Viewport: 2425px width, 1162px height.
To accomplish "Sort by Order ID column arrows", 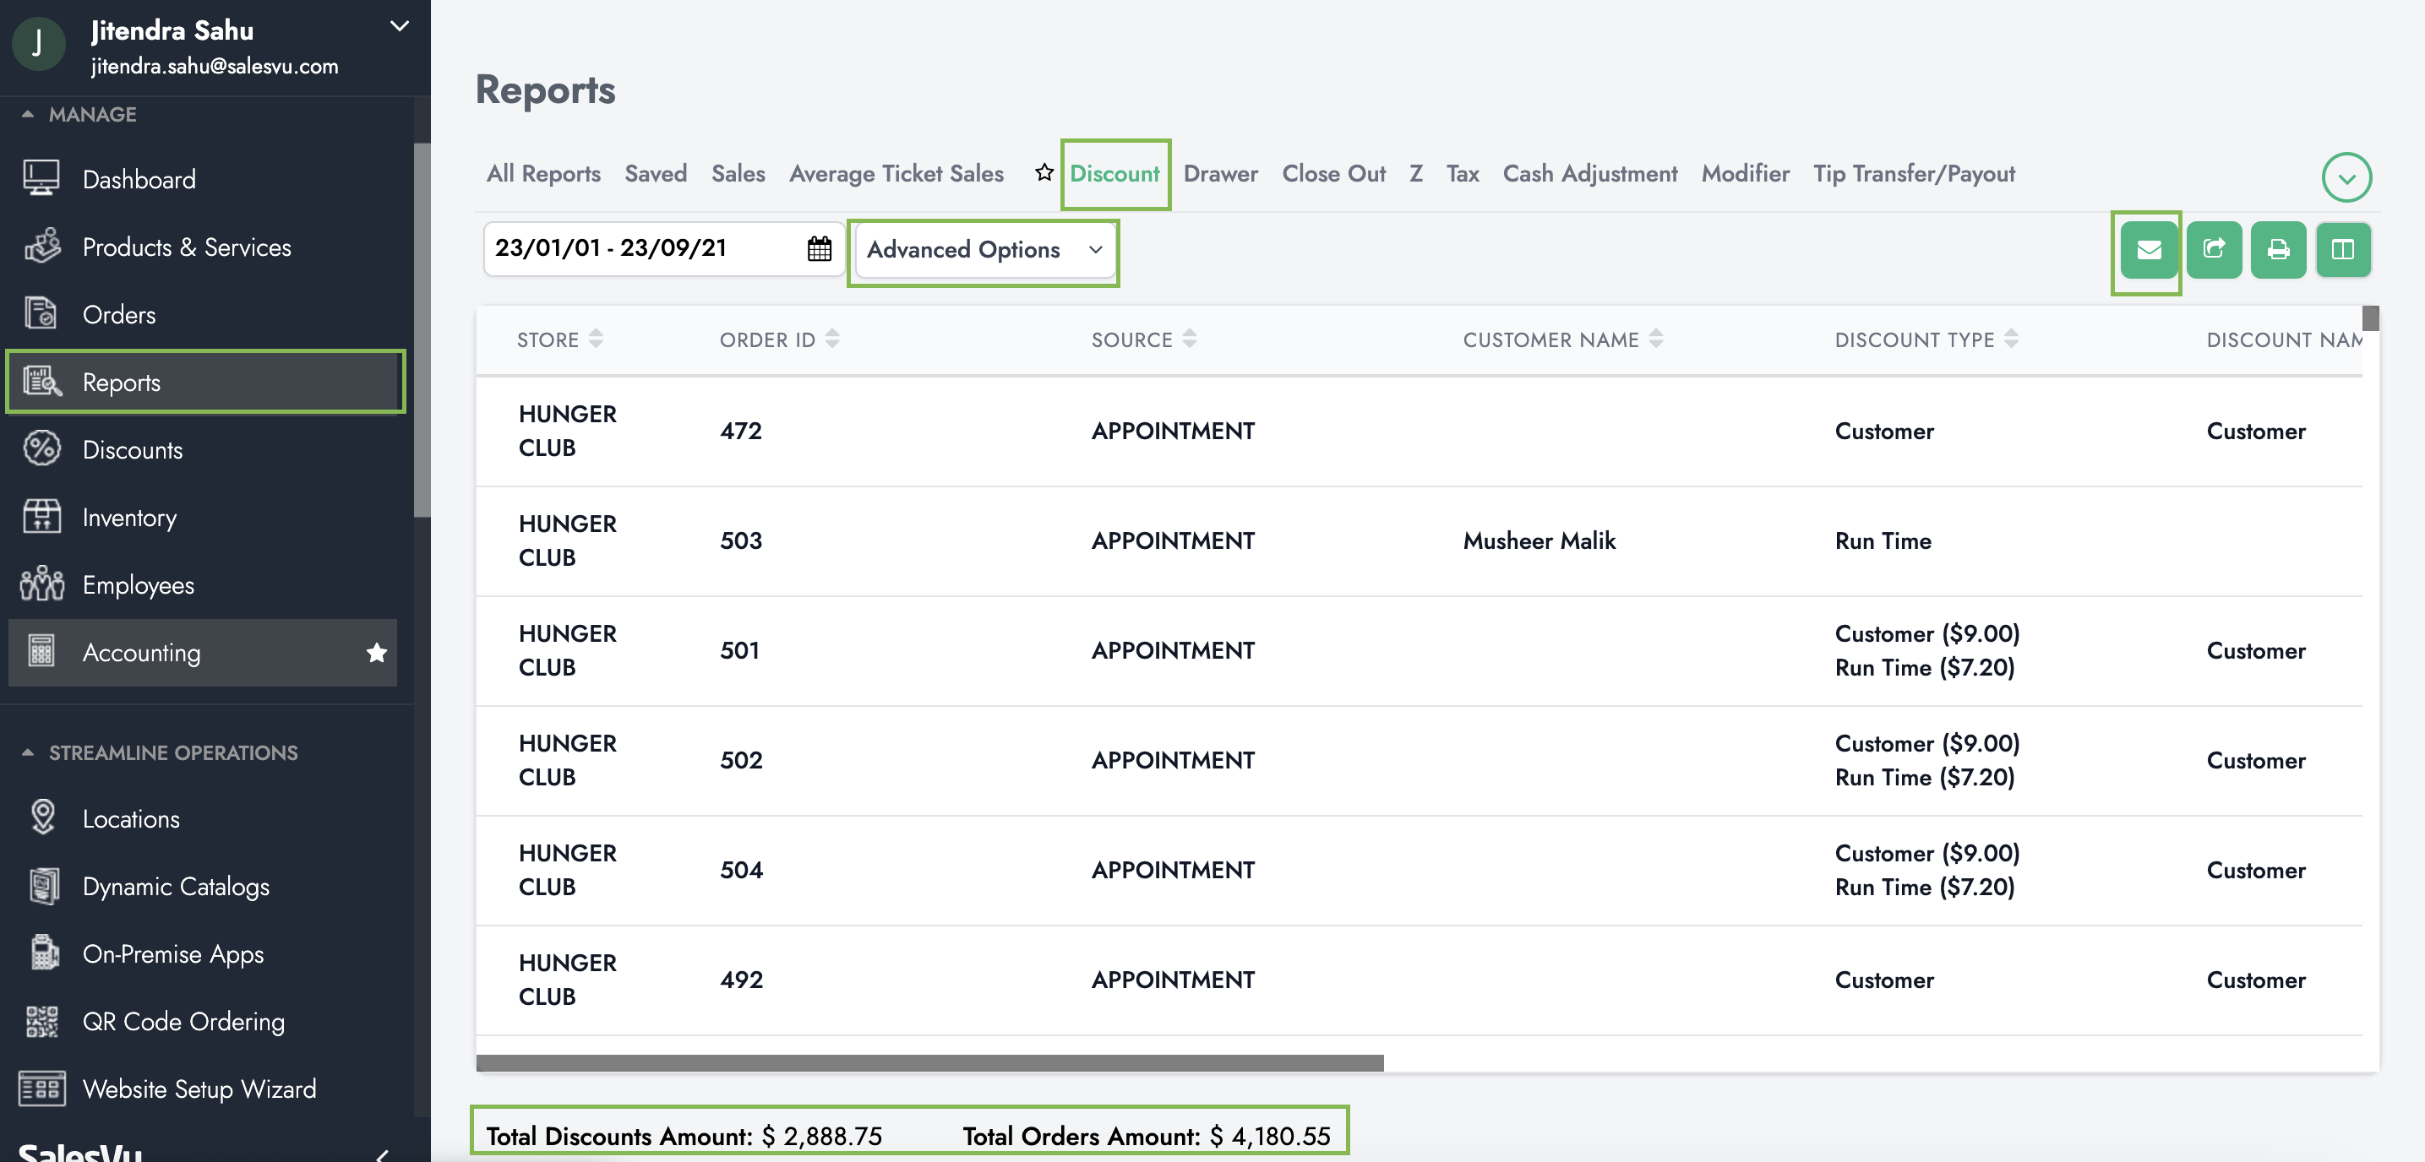I will click(832, 339).
